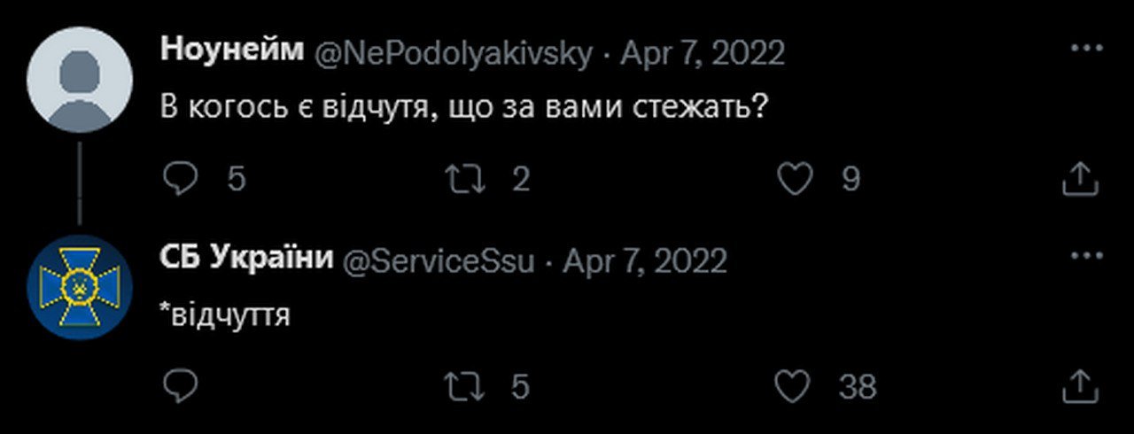Reply to the СБ України tweet
This screenshot has width=1134, height=434.
(183, 386)
